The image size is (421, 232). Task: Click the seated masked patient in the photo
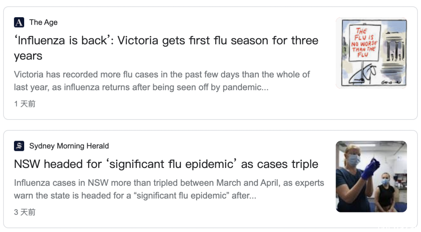tap(386, 192)
